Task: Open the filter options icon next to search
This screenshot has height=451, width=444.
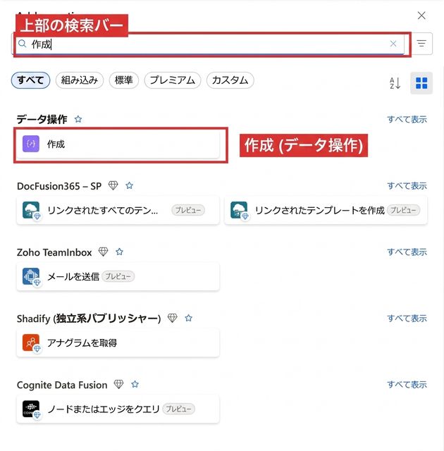Action: pos(421,44)
